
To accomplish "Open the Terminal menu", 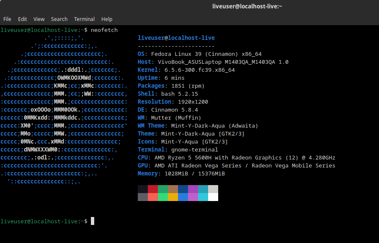I will [x=84, y=19].
